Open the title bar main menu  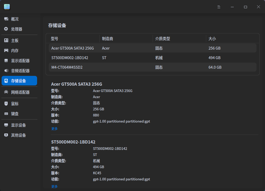(x=219, y=7)
